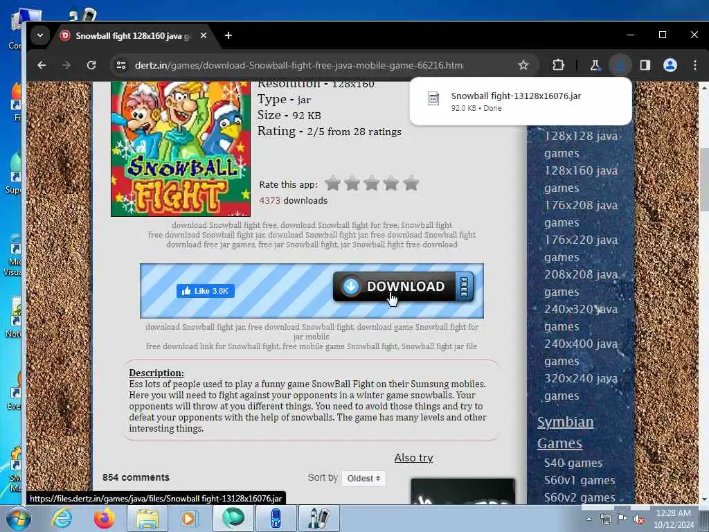This screenshot has width=709, height=532.
Task: Open the 176x208 java games link
Action: point(581,214)
